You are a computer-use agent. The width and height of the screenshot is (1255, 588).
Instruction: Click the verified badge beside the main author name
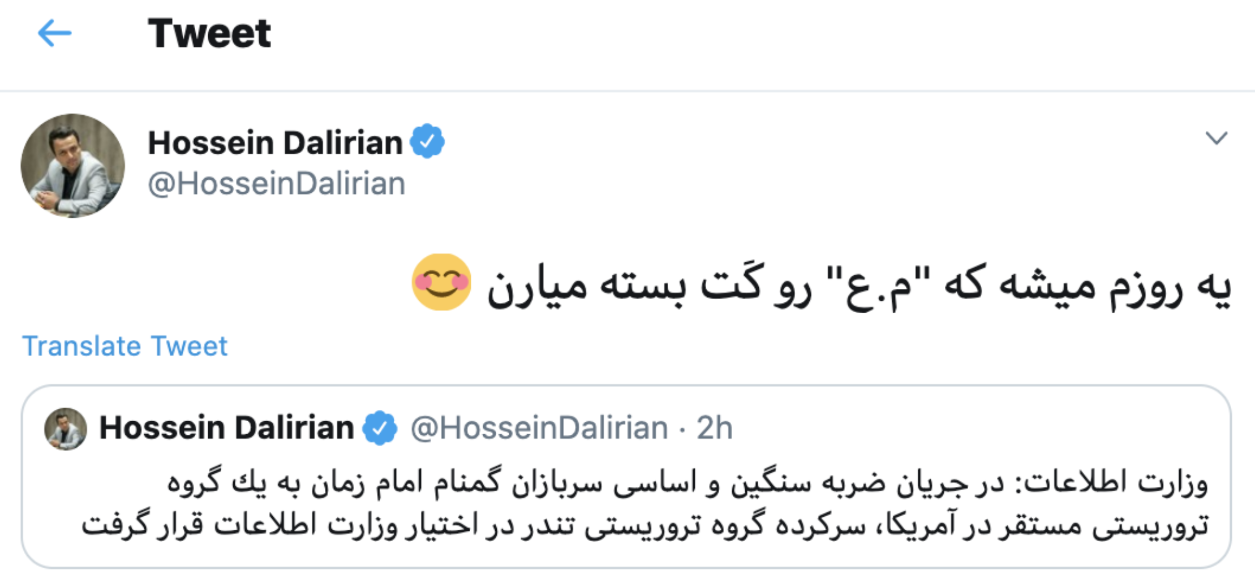(x=427, y=141)
